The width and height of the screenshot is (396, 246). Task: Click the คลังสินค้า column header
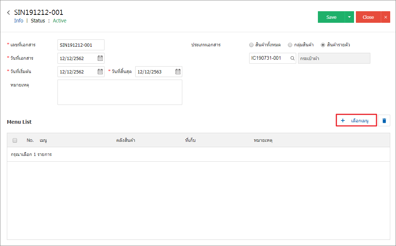(125, 140)
